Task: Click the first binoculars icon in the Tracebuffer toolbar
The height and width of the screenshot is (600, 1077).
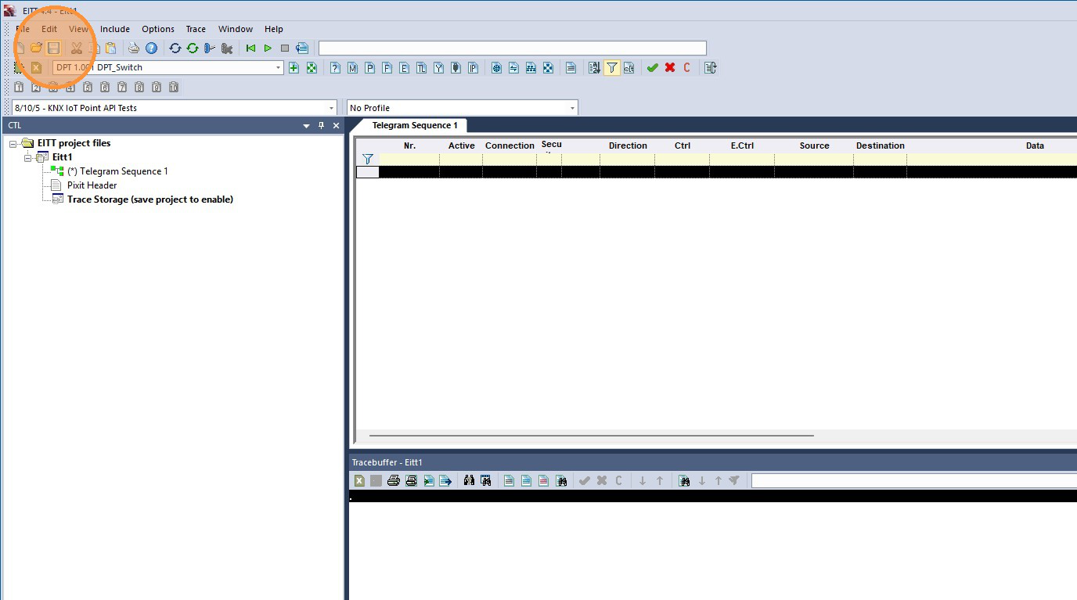Action: [x=469, y=480]
